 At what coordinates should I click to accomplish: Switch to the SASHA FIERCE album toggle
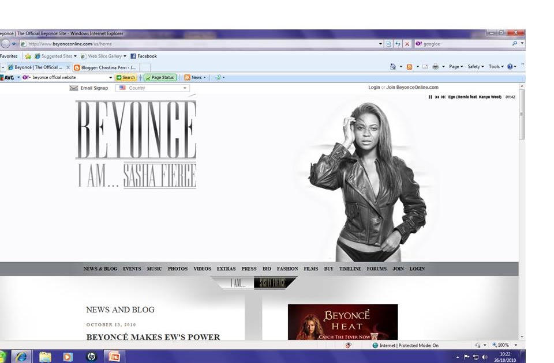[273, 283]
